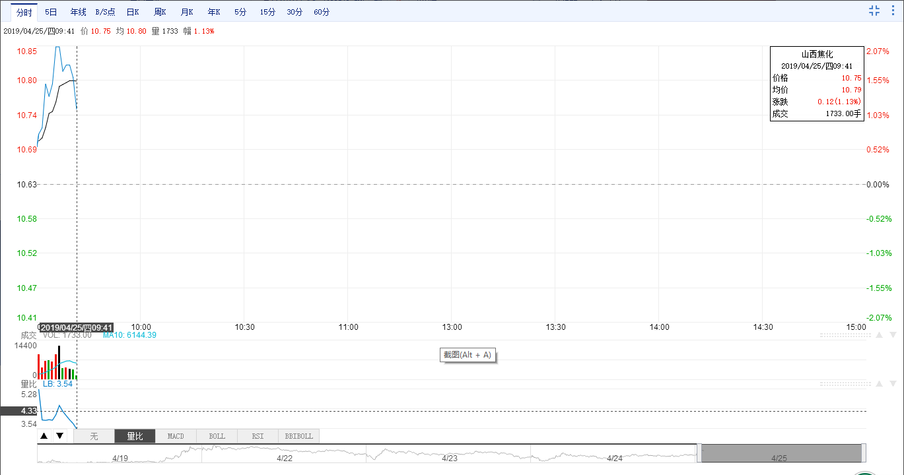Click the black up arrow beside indicator tabs
The image size is (904, 475).
pos(44,436)
